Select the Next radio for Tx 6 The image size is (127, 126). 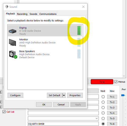pos(103,124)
